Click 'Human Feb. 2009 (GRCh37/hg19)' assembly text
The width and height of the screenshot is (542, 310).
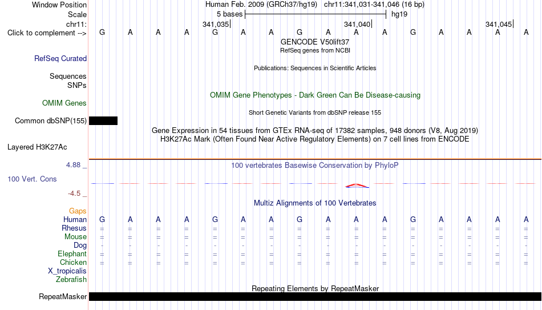click(x=261, y=5)
